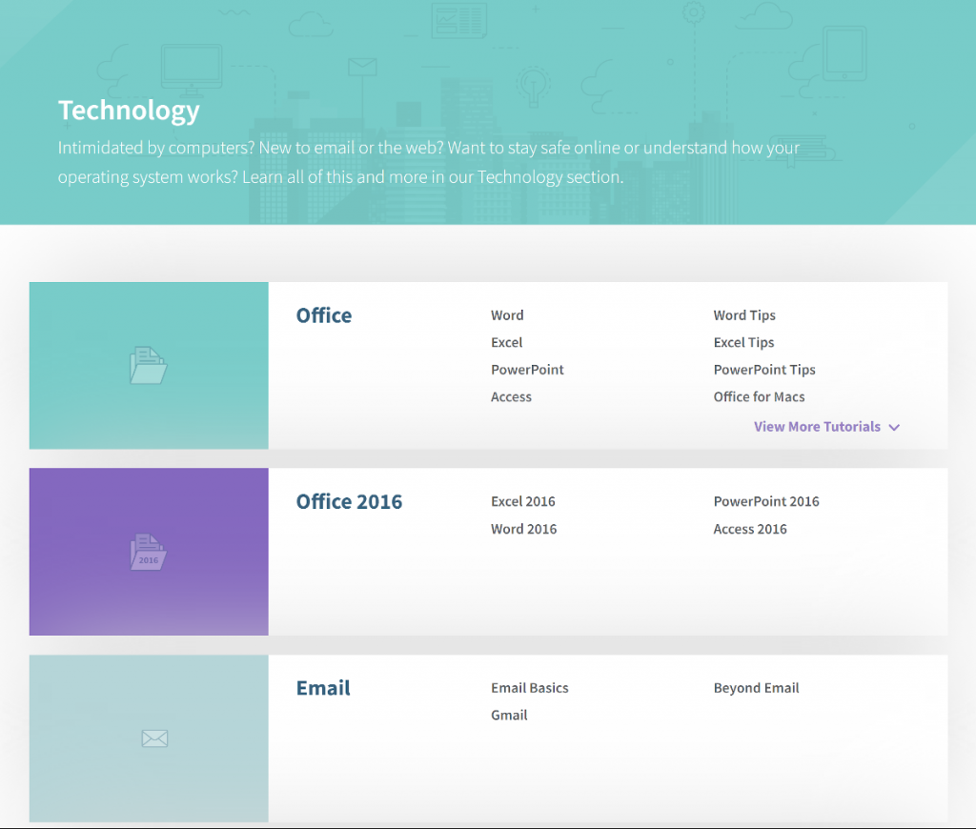
Task: Open the Email Basics tutorial
Action: pyautogui.click(x=530, y=688)
